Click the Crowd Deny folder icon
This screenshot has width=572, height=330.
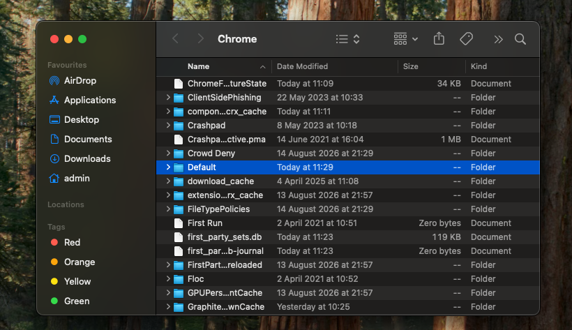click(179, 153)
